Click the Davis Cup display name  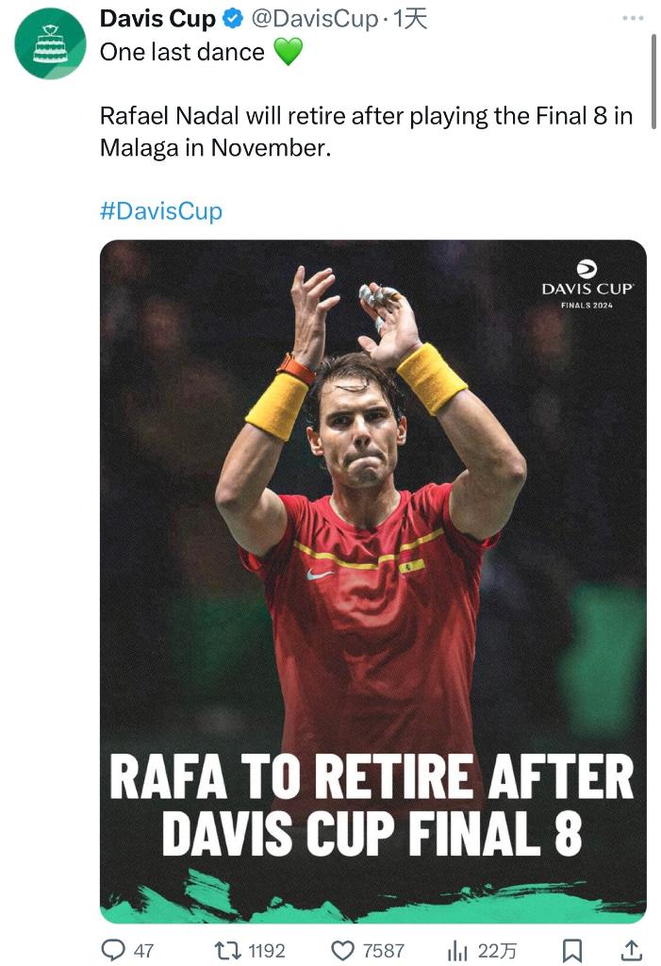pos(157,19)
